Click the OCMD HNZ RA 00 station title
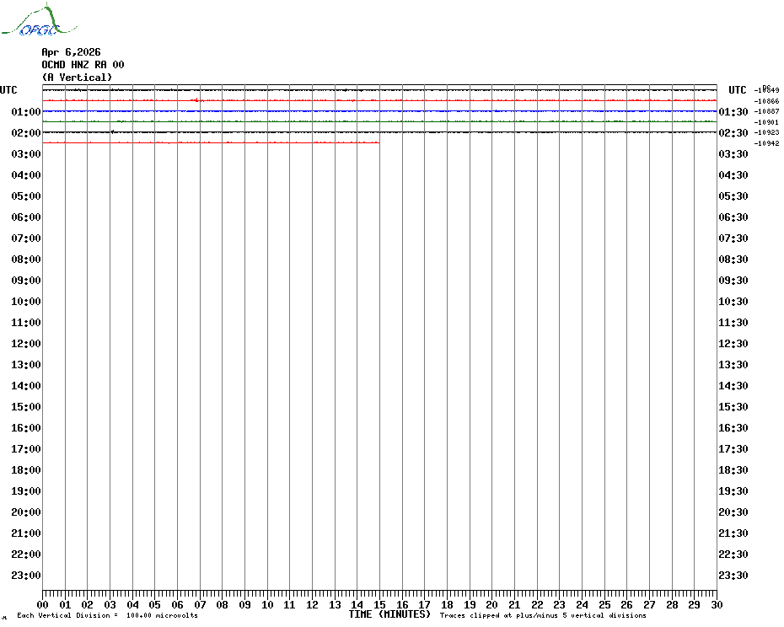 coord(83,65)
